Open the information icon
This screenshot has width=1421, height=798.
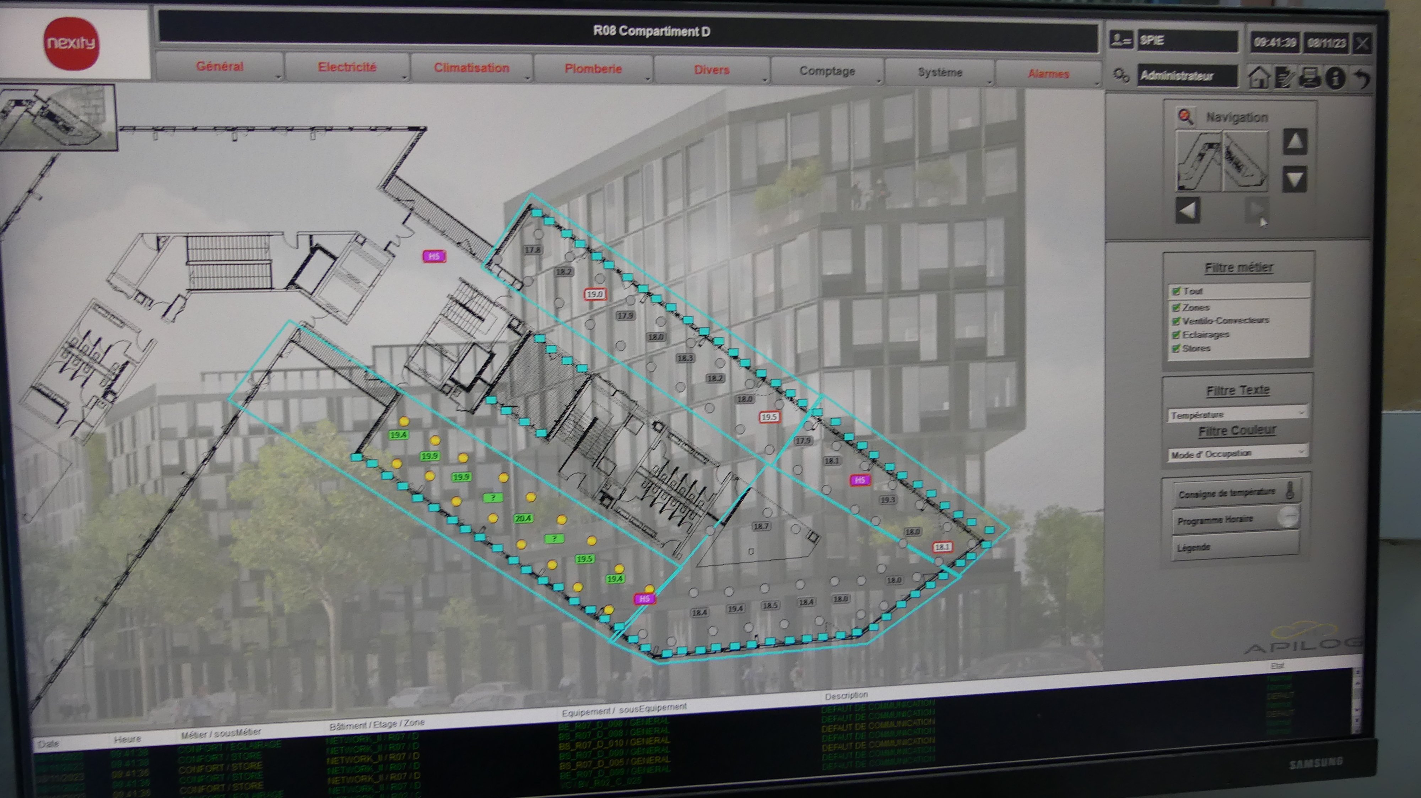point(1335,78)
